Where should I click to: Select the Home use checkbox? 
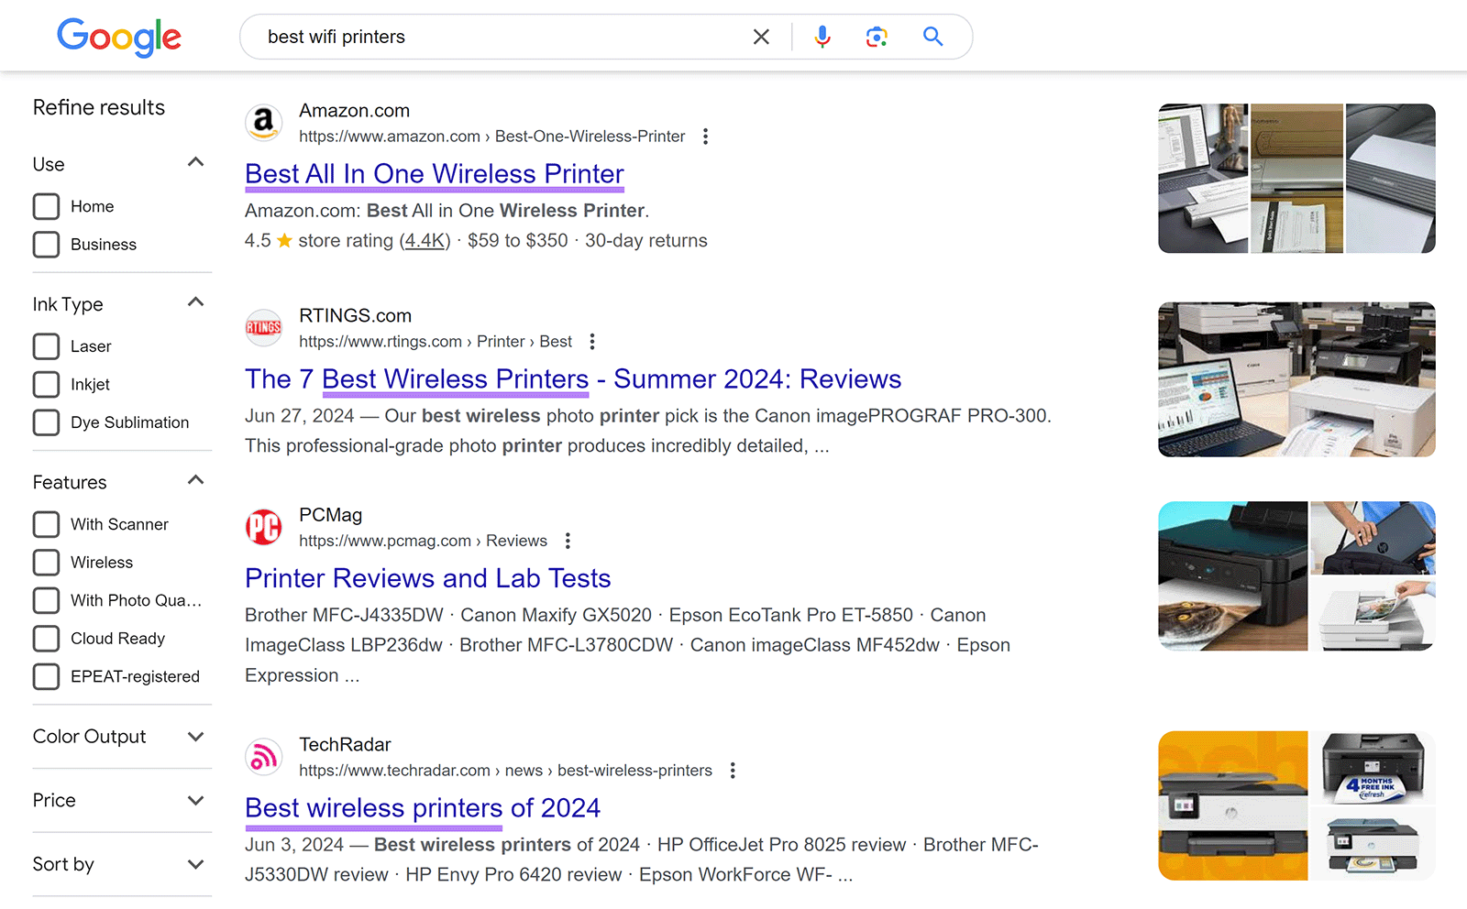coord(46,206)
